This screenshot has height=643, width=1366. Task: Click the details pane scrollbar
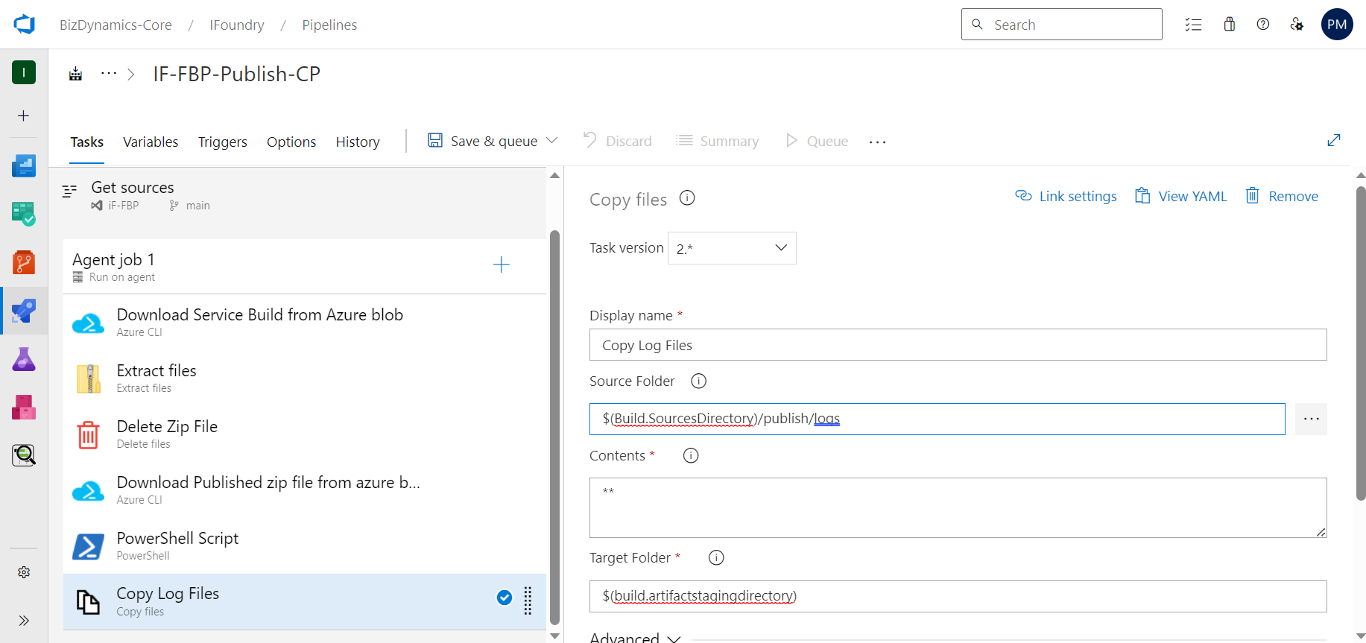[x=1361, y=343]
